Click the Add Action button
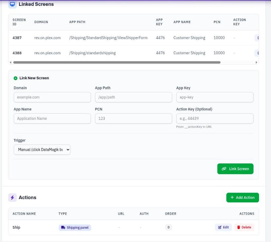This screenshot has width=271, height=242. pyautogui.click(x=242, y=197)
